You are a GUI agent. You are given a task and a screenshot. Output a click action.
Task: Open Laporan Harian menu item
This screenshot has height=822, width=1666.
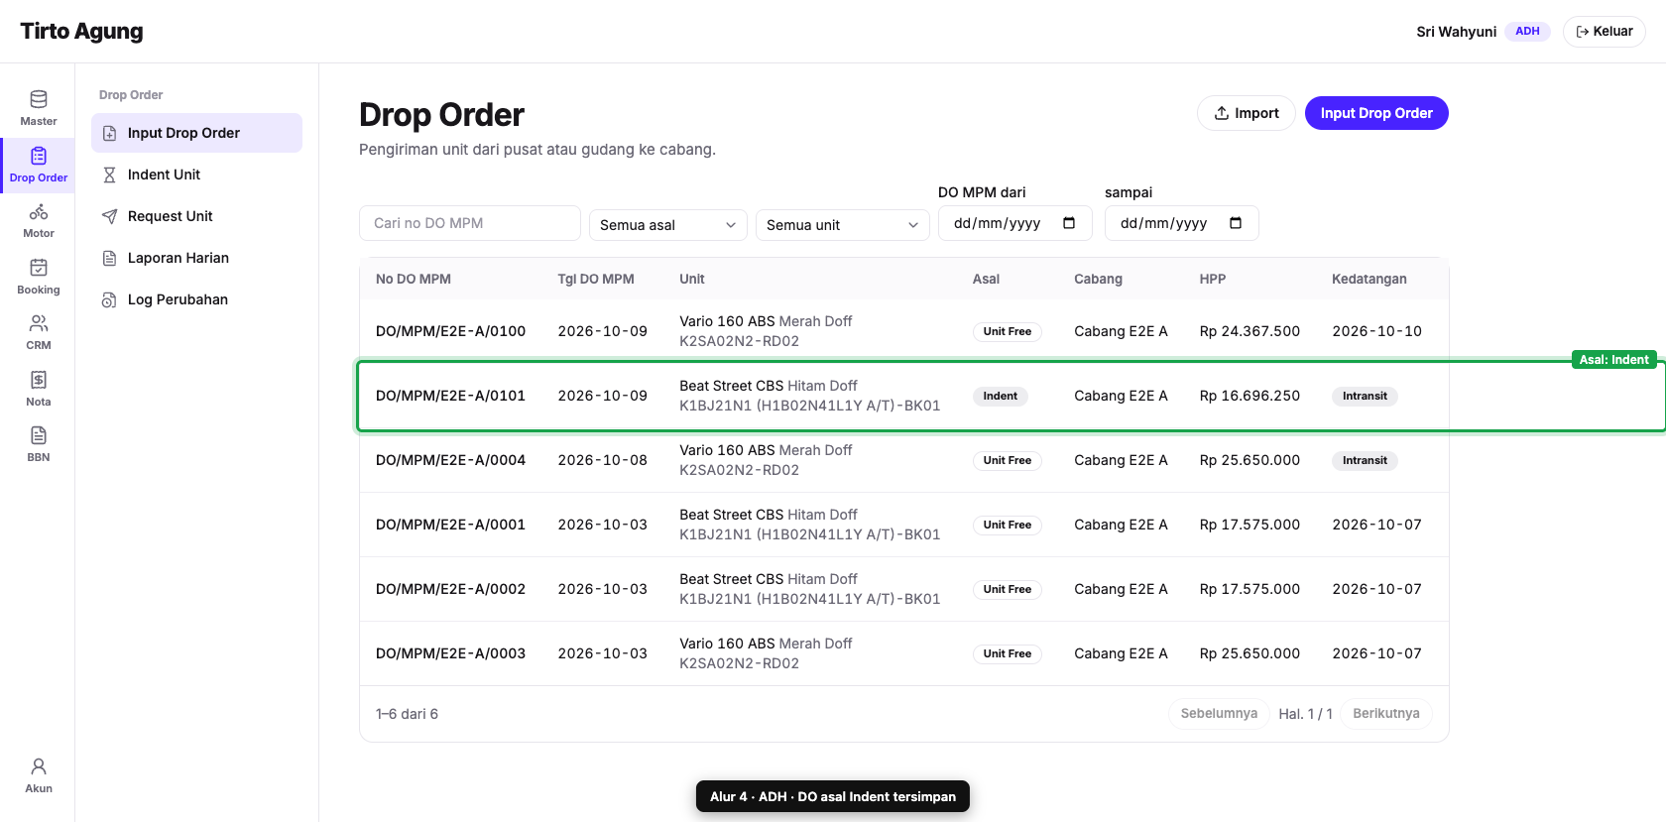point(196,258)
